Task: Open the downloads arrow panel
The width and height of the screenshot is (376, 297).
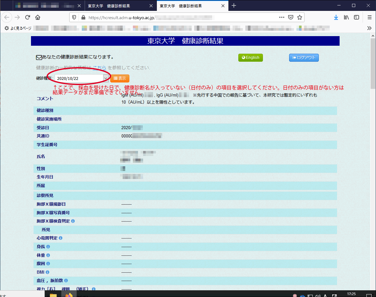Action: click(x=336, y=17)
